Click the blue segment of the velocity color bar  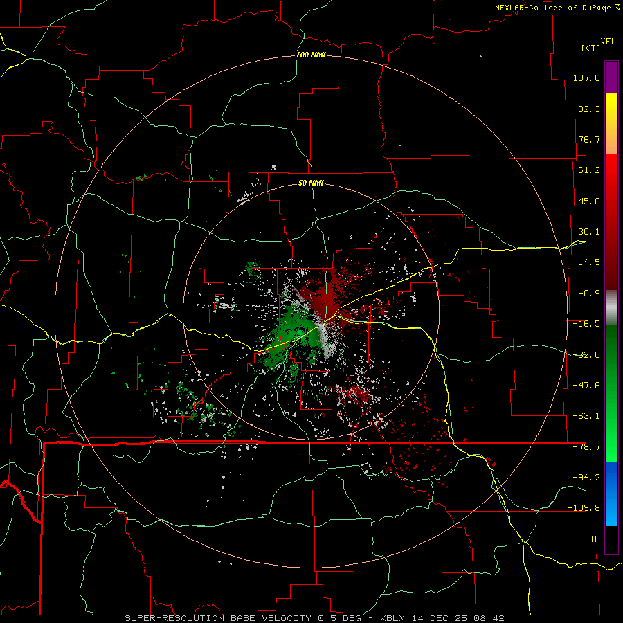[x=611, y=494]
